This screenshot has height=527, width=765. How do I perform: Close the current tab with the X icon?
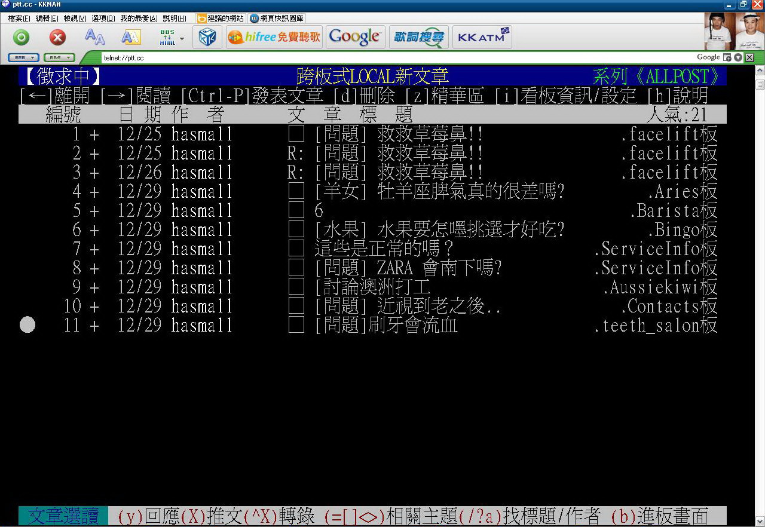coord(749,57)
